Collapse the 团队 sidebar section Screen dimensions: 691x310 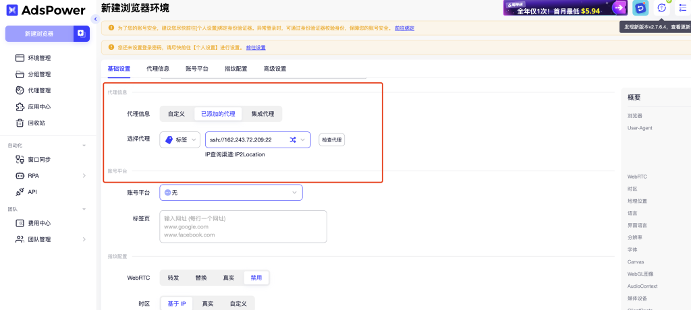coord(84,209)
